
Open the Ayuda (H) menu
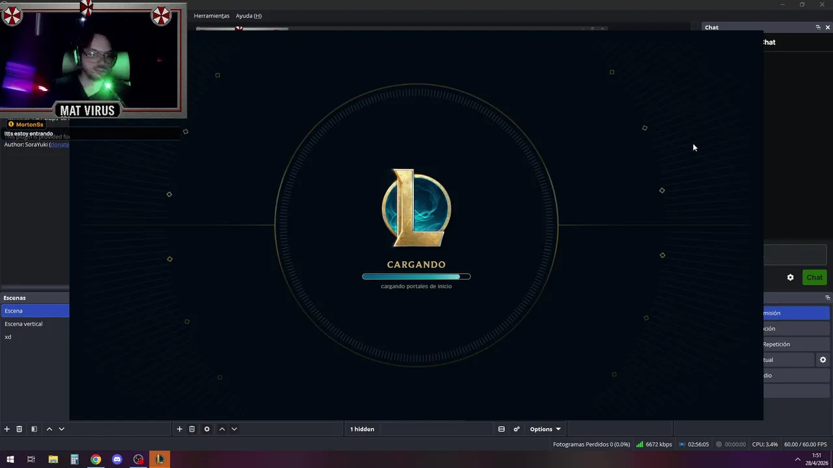pos(249,16)
